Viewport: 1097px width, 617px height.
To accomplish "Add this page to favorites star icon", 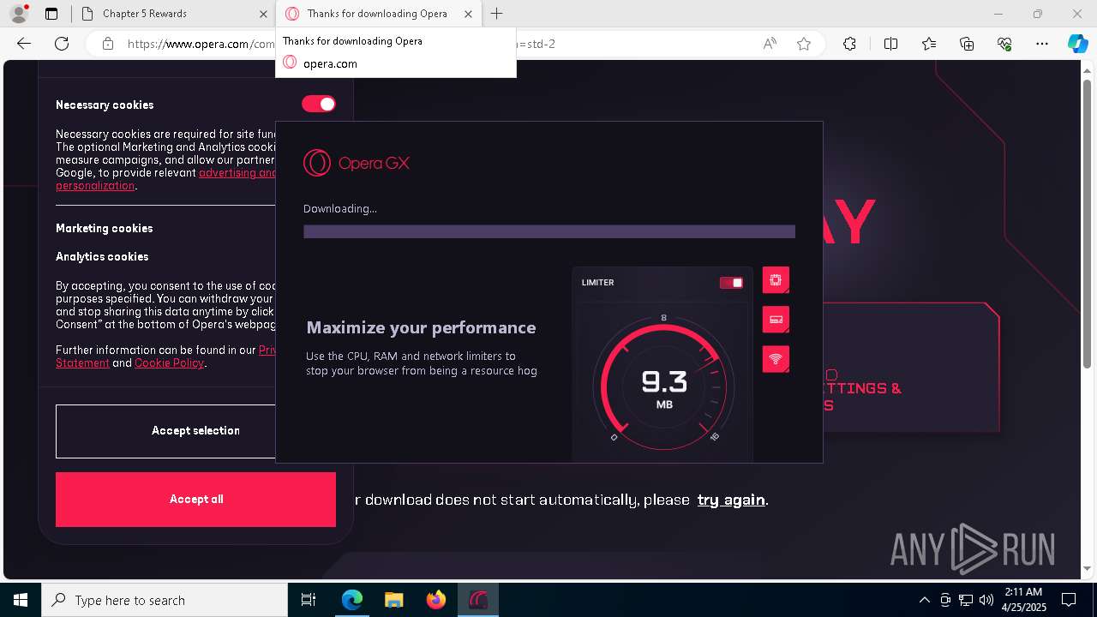I will 804,44.
